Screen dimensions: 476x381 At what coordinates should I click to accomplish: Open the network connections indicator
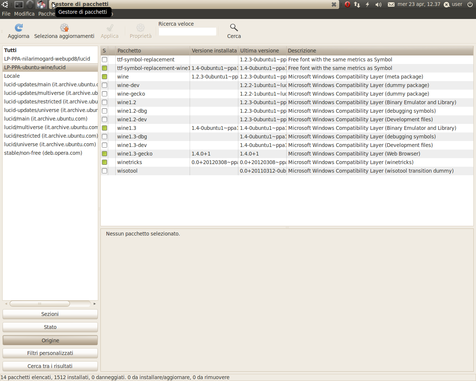click(x=357, y=4)
